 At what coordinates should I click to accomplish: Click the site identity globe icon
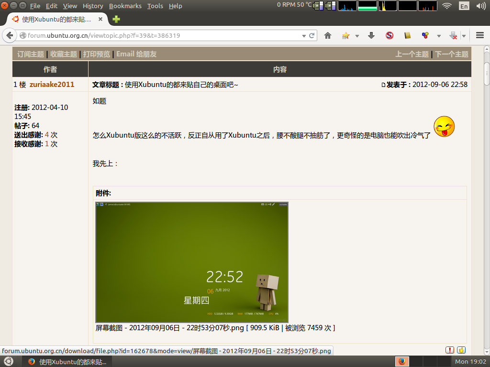pos(23,35)
